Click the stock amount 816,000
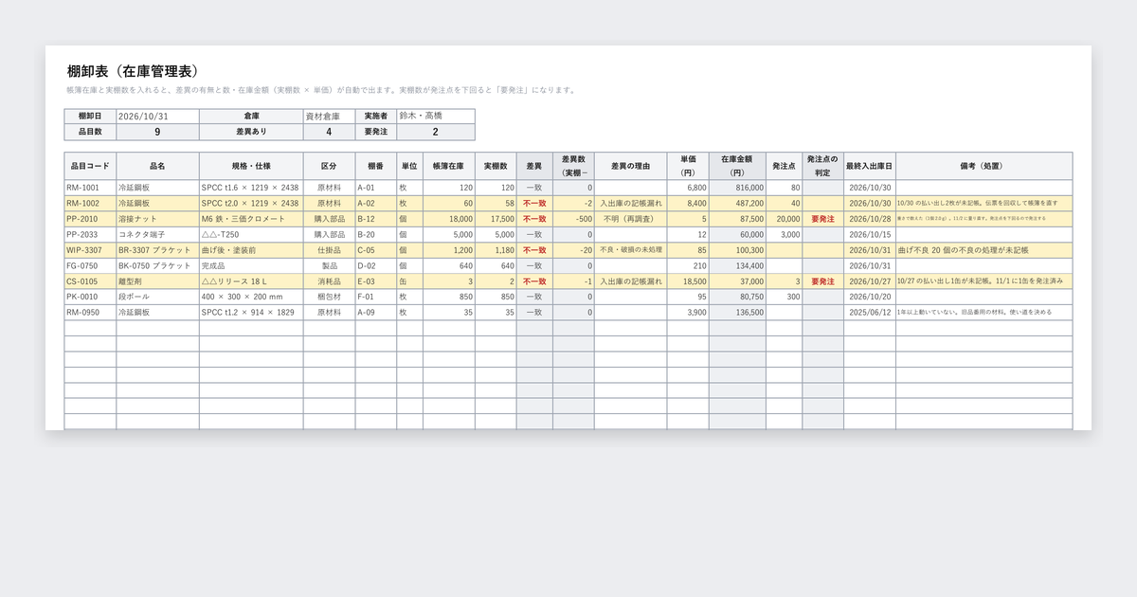 [737, 188]
